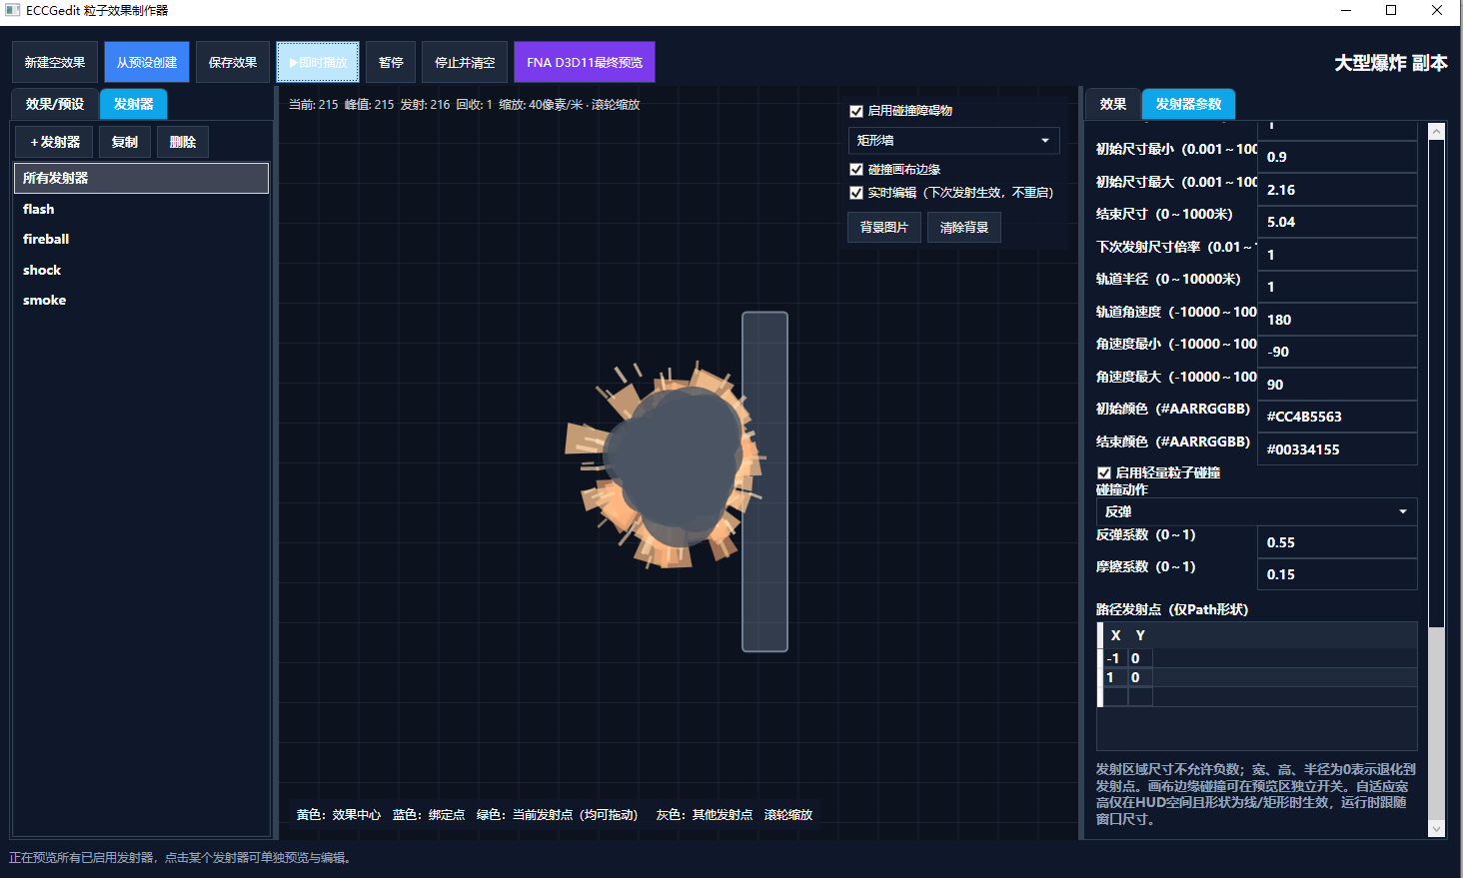Click the 背景图片 button
Screen dimensions: 1463x878
pos(884,228)
